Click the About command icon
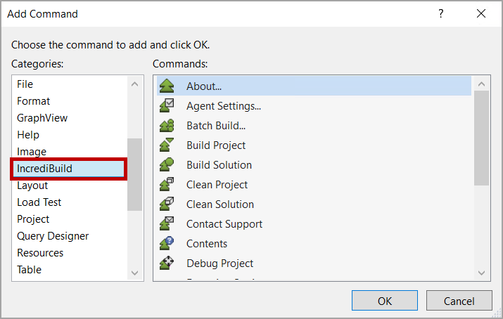Viewport: 503px width, 319px height. pos(167,86)
